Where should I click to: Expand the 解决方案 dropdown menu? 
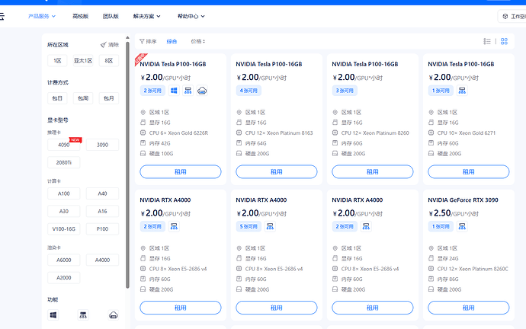(147, 16)
